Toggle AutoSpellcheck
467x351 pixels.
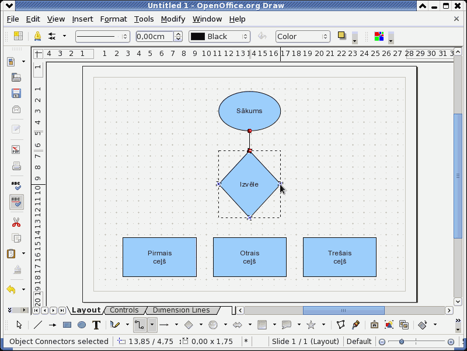(16, 202)
